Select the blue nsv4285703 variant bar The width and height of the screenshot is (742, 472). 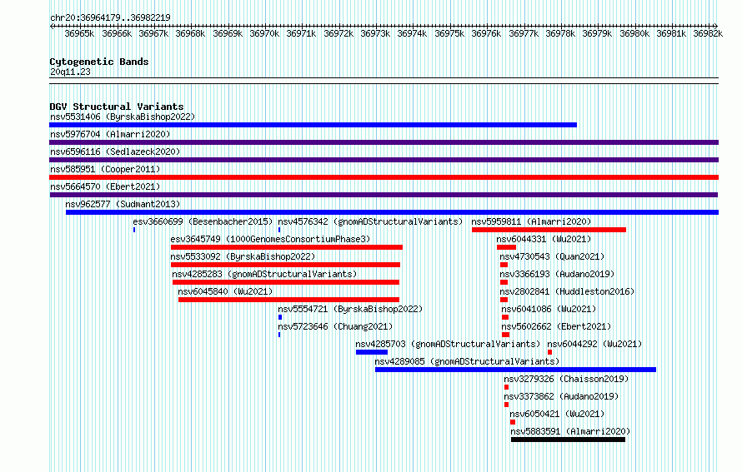[x=372, y=352]
